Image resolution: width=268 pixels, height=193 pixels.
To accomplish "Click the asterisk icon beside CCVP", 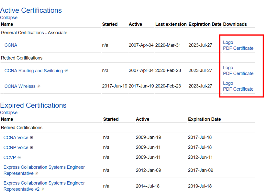I will pos(19,157).
